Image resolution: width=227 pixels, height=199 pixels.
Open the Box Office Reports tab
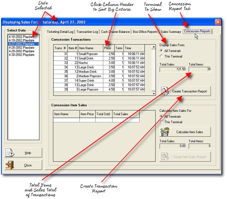click(x=145, y=32)
